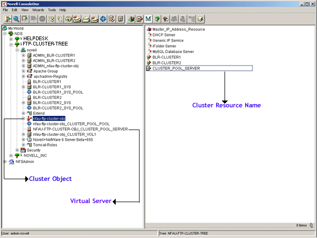Expand the ADMIN_BLR-CLUSTER1 node
The width and height of the screenshot is (317, 238).
[x=23, y=55]
